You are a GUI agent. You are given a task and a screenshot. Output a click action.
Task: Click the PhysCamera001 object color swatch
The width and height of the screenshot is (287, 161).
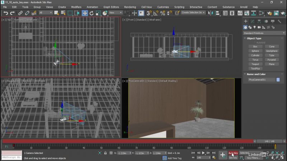[x=278, y=79]
